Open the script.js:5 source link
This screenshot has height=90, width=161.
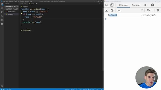point(148,15)
